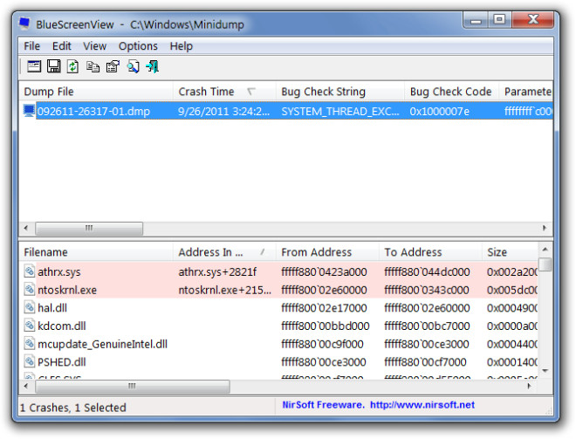Viewport: 576px width, 439px height.
Task: Click the athrx.sys+2821f address cell
Action: [217, 271]
